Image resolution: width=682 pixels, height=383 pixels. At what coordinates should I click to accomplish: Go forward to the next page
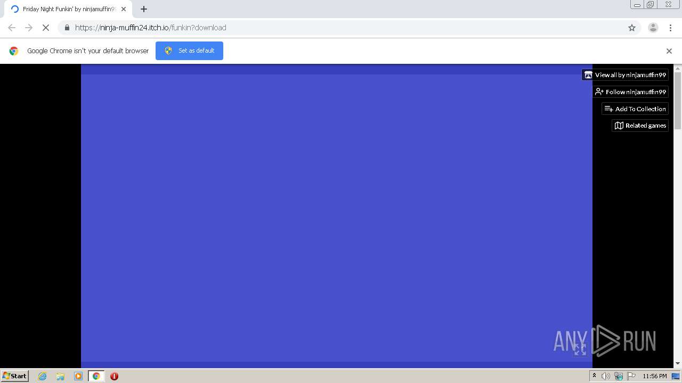point(29,28)
